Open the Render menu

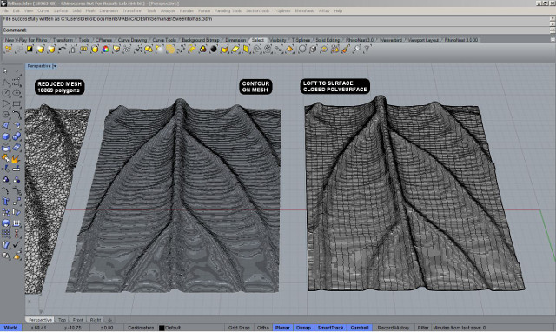(x=187, y=11)
